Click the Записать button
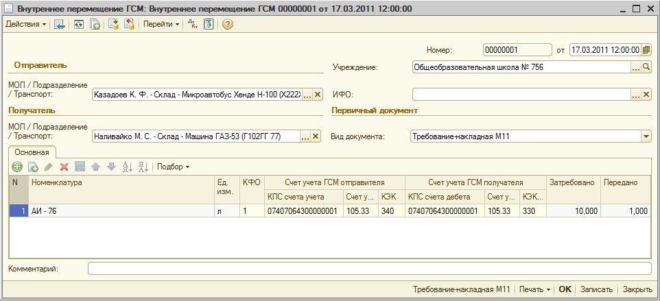The height and width of the screenshot is (301, 660). pos(596,289)
